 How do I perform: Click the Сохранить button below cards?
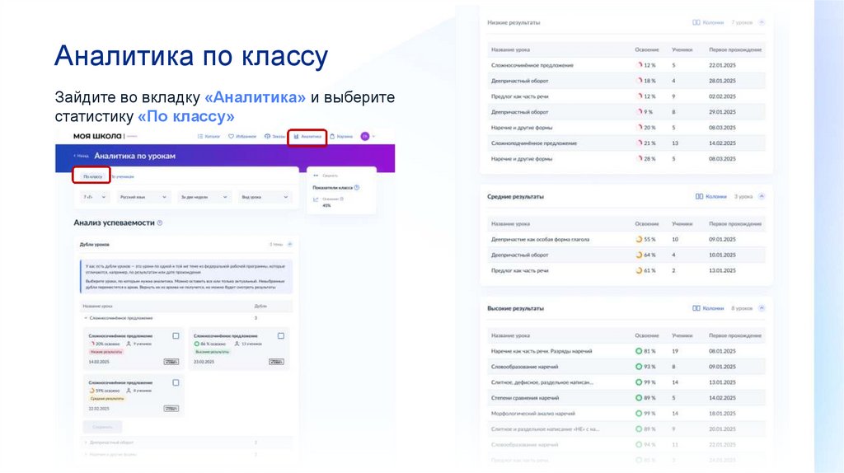click(x=102, y=427)
